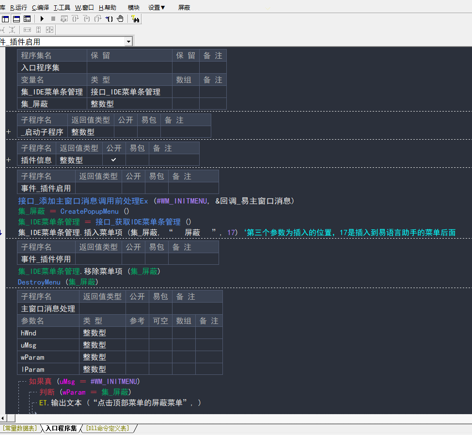Click the step-into braces debug icon
472x435 pixels.
click(x=75, y=19)
